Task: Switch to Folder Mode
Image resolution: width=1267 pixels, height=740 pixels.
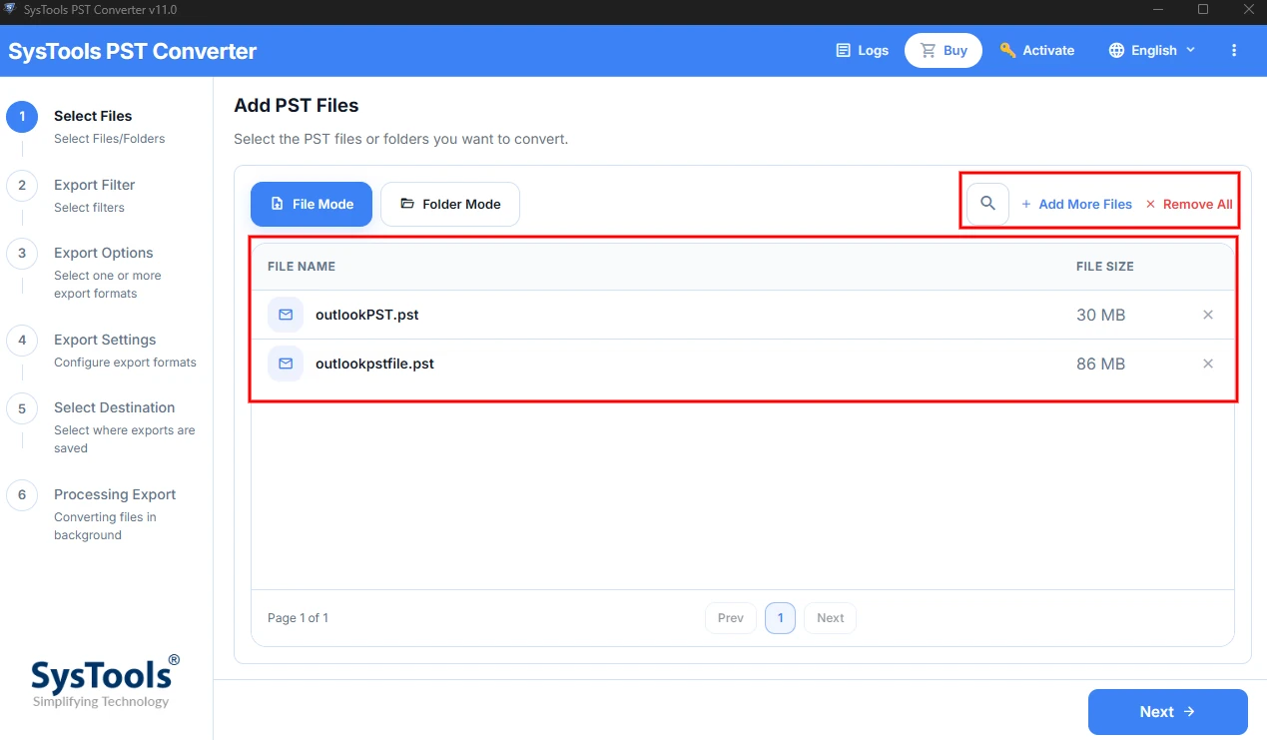Action: [x=450, y=204]
